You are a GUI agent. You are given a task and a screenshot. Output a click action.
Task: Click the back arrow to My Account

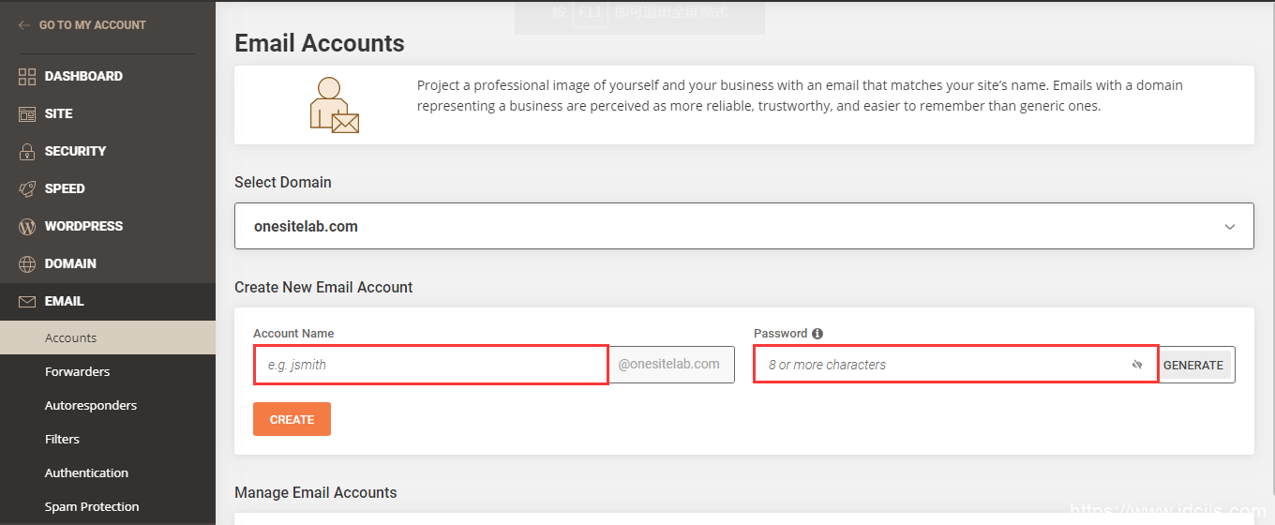(24, 25)
